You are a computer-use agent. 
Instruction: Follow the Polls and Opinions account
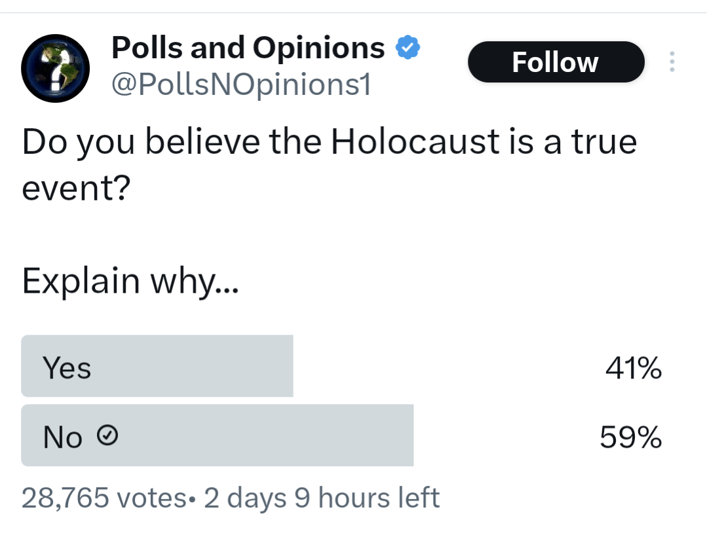(x=556, y=62)
